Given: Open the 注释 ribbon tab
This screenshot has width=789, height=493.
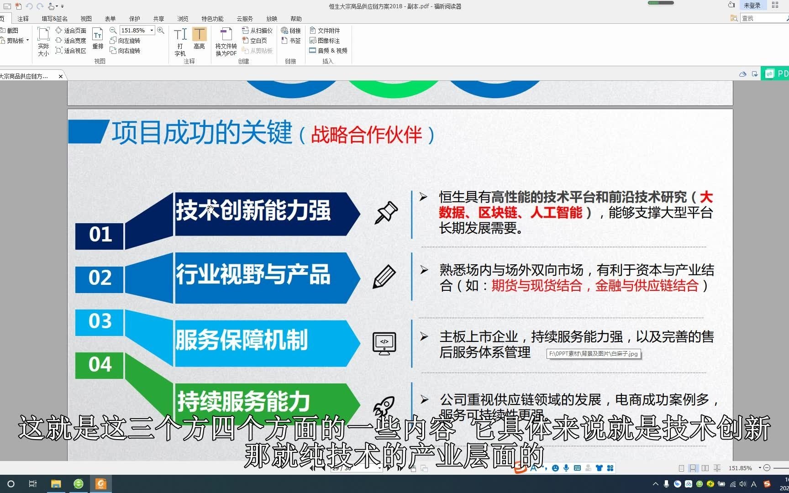Looking at the screenshot, I should coord(23,19).
